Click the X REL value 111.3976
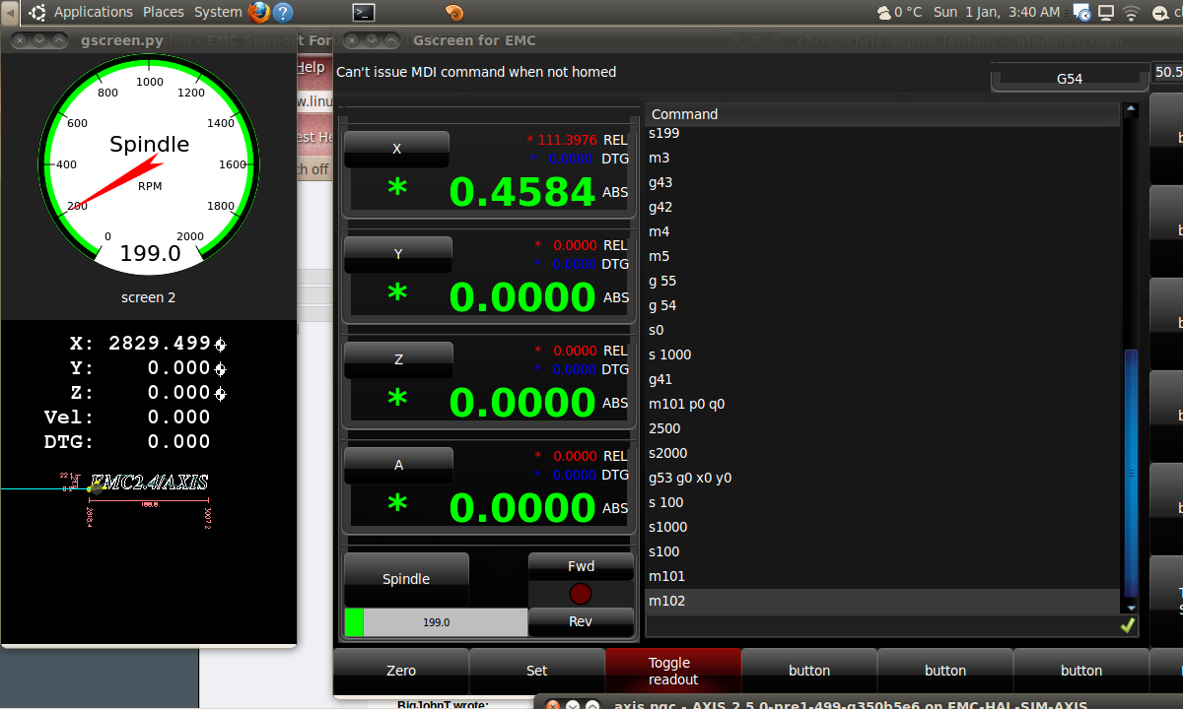This screenshot has height=709, width=1183. (568, 140)
